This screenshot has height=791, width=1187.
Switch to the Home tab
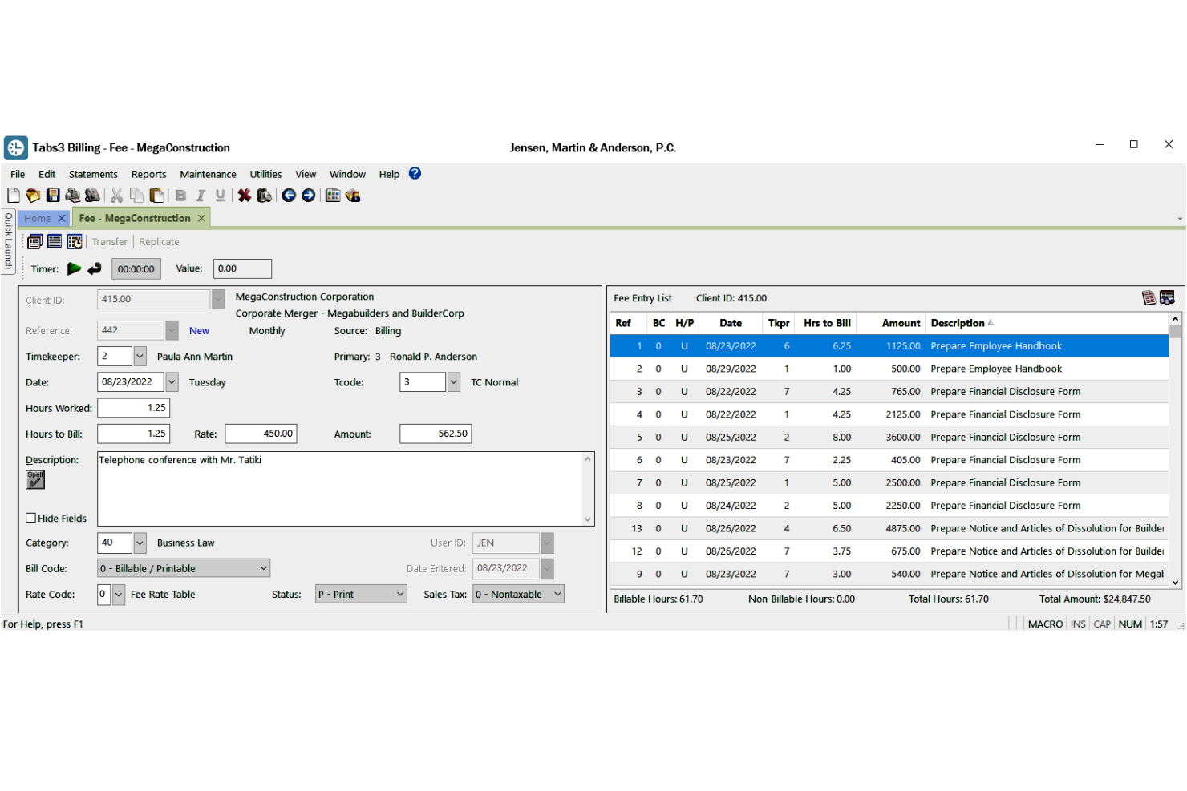point(36,218)
